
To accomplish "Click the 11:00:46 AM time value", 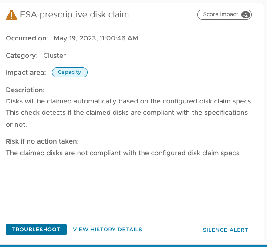I will point(116,38).
